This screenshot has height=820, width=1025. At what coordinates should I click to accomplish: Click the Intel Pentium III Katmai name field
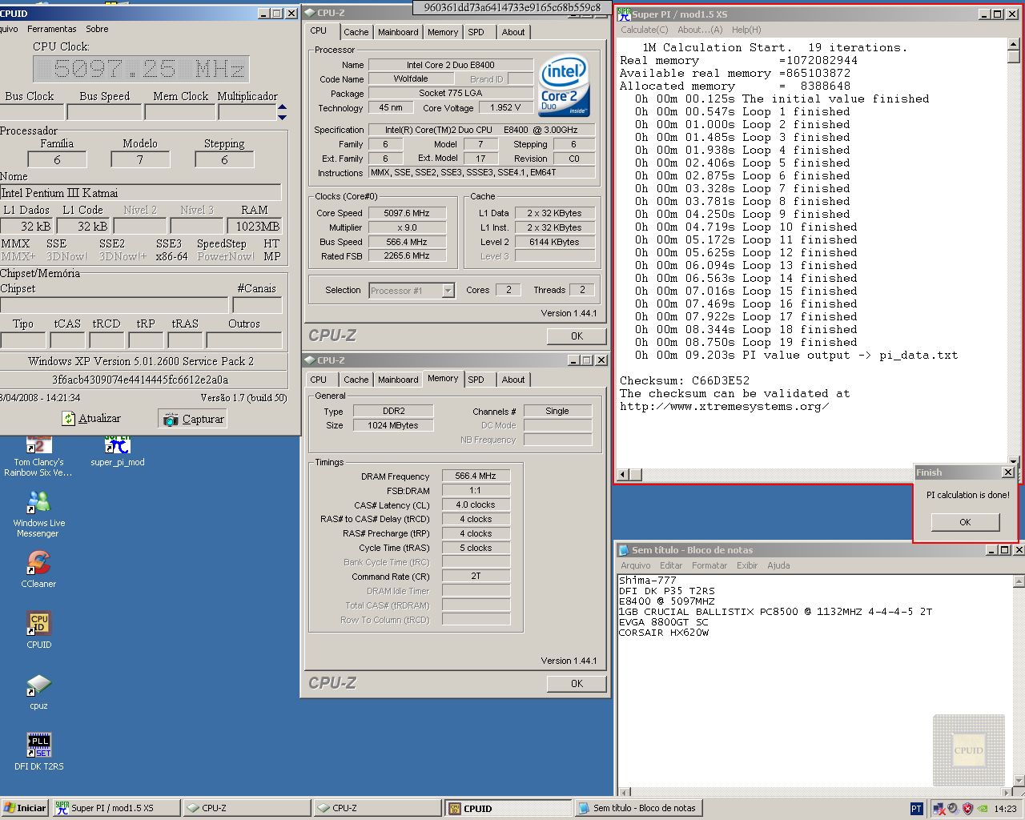point(140,192)
